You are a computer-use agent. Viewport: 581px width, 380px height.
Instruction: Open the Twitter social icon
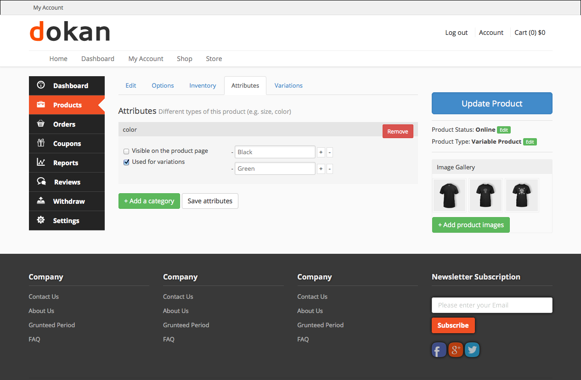coord(472,350)
